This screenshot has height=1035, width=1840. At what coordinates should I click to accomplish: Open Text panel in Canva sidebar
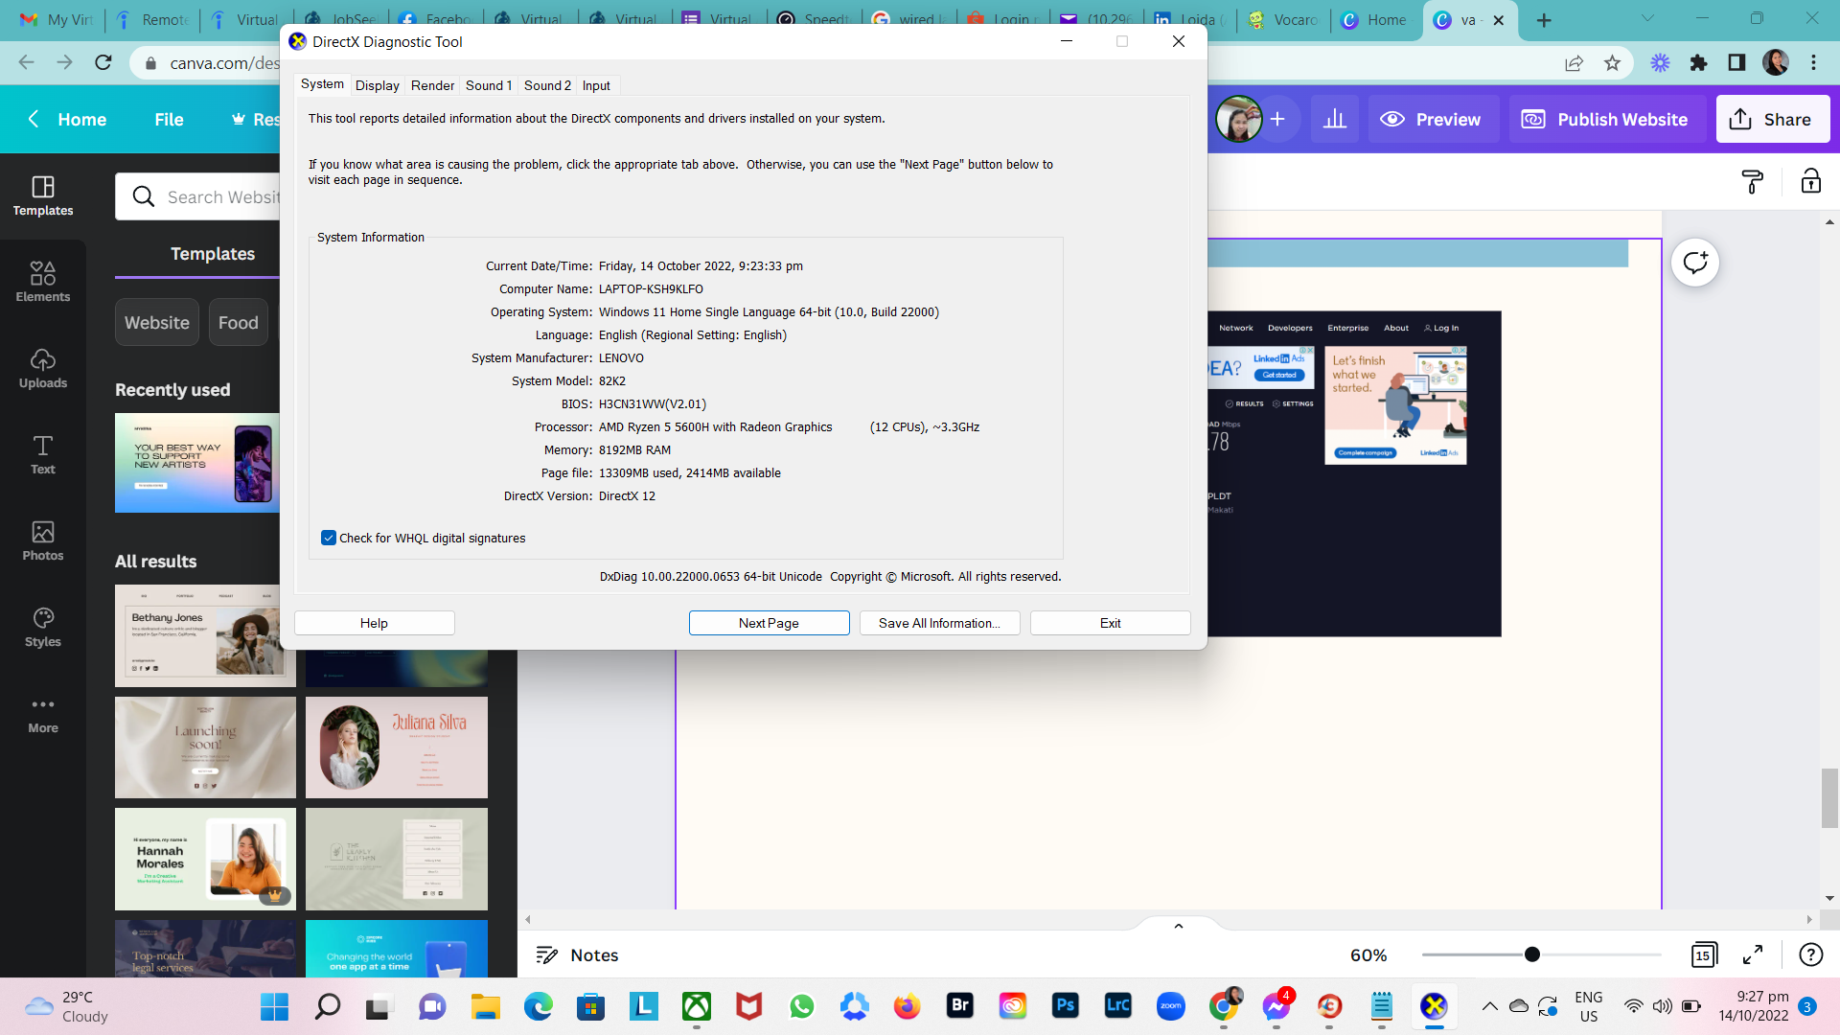[x=43, y=454]
